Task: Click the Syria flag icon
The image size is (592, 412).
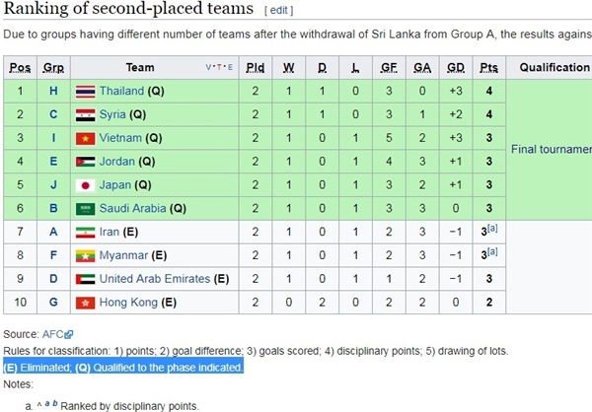Action: coord(85,115)
